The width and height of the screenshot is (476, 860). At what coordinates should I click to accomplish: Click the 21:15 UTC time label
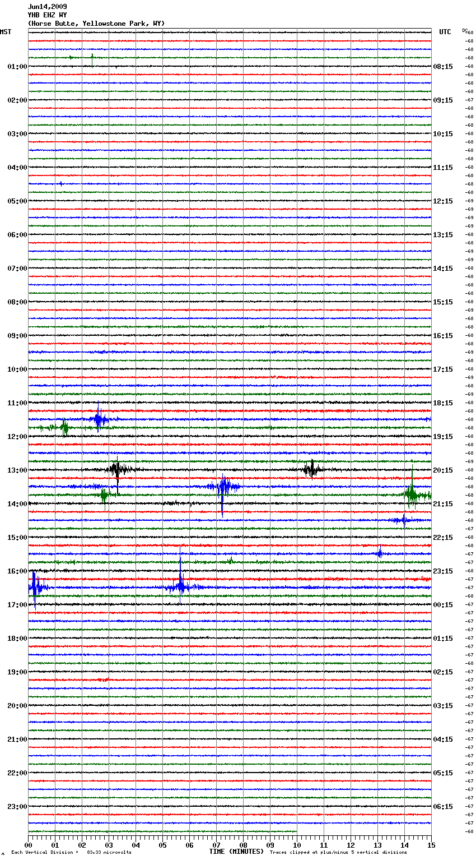(443, 504)
